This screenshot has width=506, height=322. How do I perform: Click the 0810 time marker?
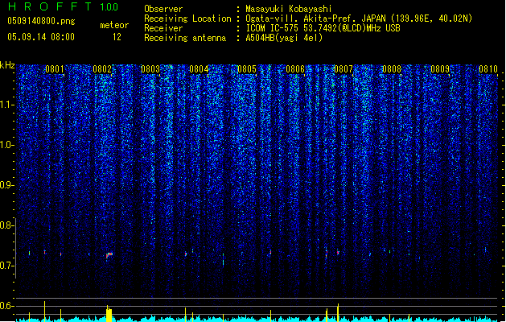488,69
